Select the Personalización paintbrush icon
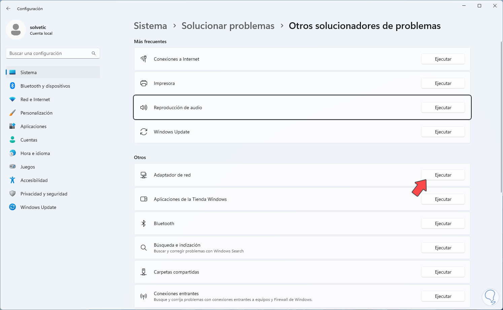 pyautogui.click(x=12, y=113)
